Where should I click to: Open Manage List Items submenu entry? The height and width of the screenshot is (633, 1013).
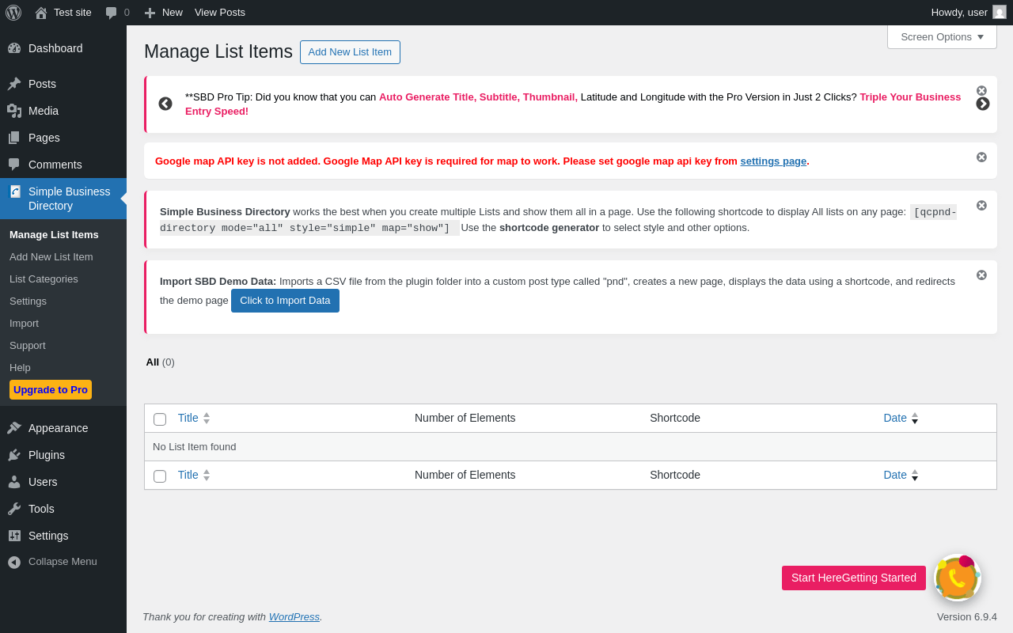pos(54,234)
